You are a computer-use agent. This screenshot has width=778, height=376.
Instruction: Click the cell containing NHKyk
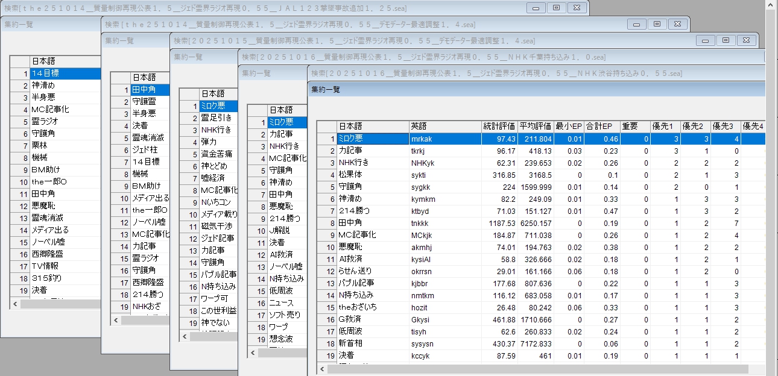click(444, 163)
